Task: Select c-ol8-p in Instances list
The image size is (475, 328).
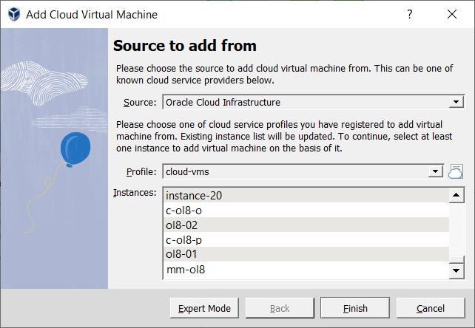Action: pyautogui.click(x=306, y=239)
